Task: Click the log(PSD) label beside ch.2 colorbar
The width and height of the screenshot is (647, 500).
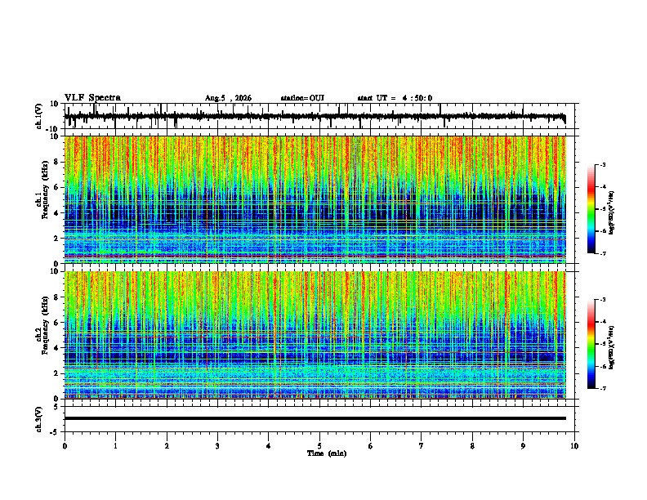Action: (612, 347)
